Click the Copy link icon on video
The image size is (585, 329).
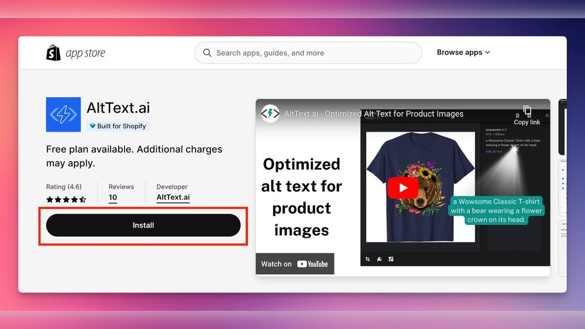click(x=526, y=115)
